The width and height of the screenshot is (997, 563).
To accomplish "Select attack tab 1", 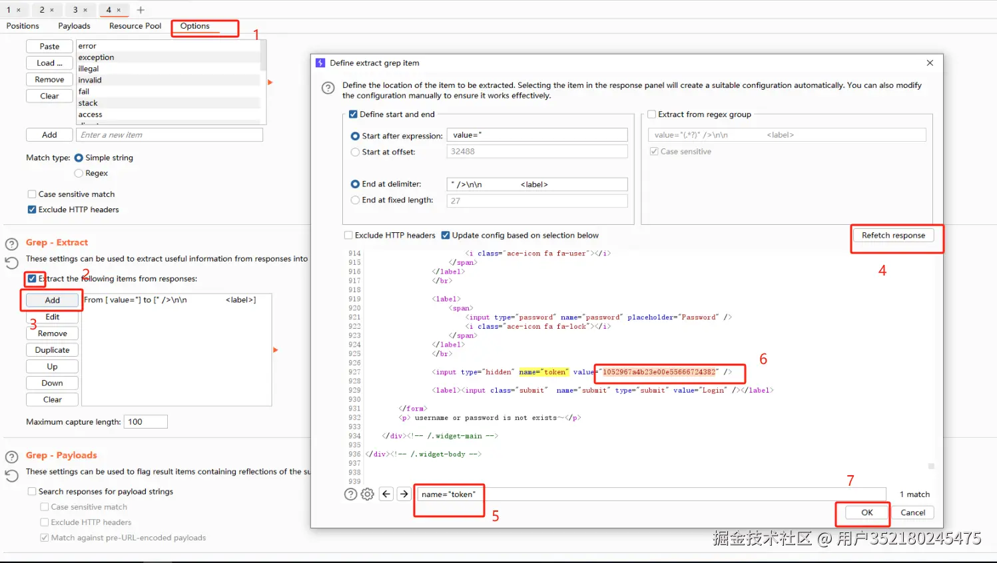I will tap(13, 10).
